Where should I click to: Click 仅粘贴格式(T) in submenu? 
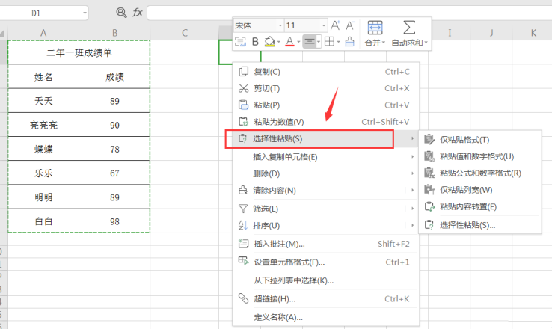pyautogui.click(x=480, y=140)
